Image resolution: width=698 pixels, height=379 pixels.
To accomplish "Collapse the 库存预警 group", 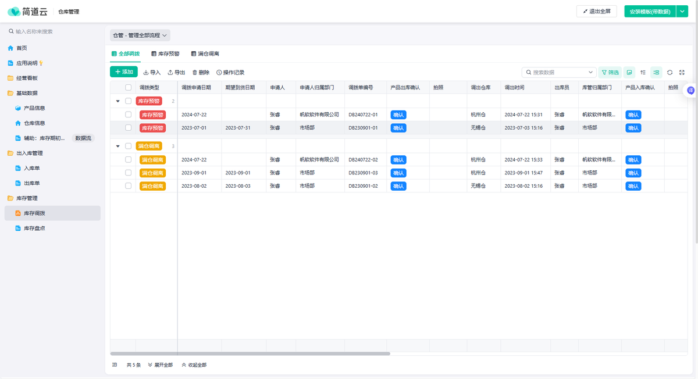I will 118,101.
